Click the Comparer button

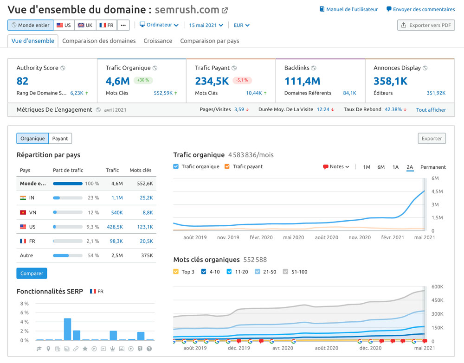32,274
